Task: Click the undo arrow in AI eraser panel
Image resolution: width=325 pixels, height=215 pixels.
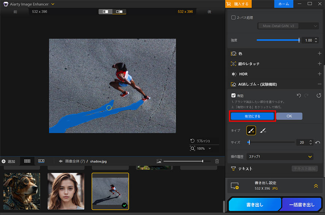Action: click(x=298, y=95)
